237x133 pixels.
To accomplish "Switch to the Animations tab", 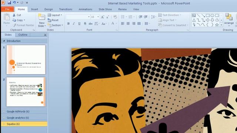I will coord(85,9).
